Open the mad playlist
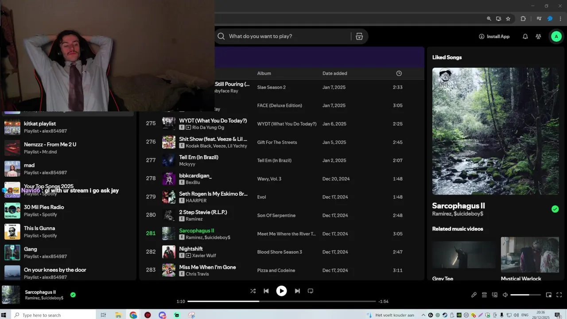This screenshot has height=319, width=567. [x=69, y=169]
